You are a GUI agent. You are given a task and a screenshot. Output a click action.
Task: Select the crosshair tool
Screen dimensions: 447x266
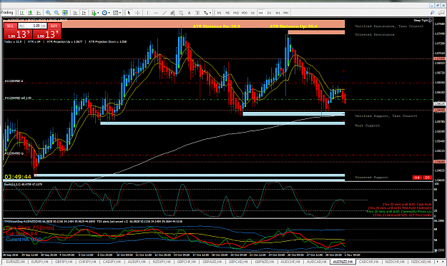point(137,13)
